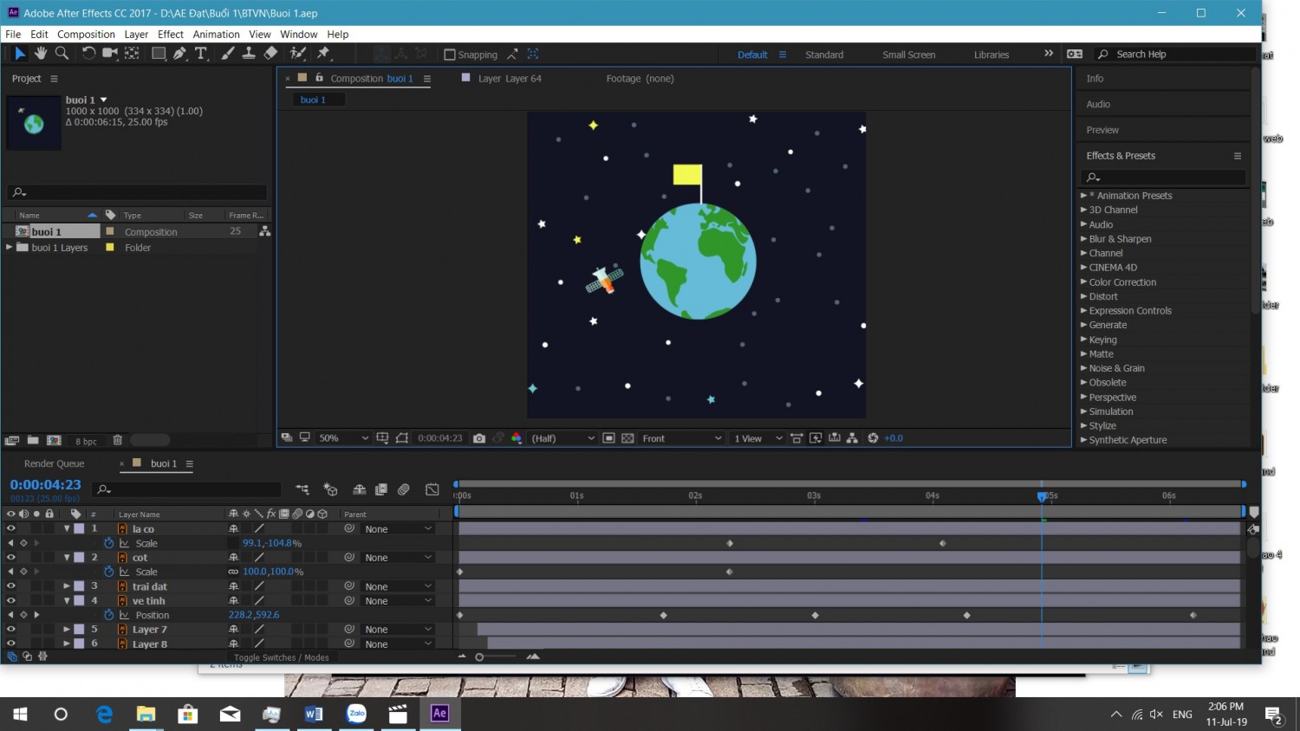Choose the Horizontal Type tool

click(201, 54)
